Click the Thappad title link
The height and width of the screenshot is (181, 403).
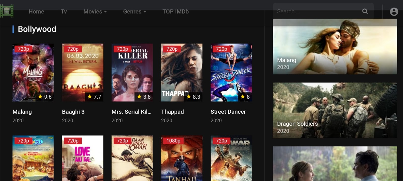(173, 112)
